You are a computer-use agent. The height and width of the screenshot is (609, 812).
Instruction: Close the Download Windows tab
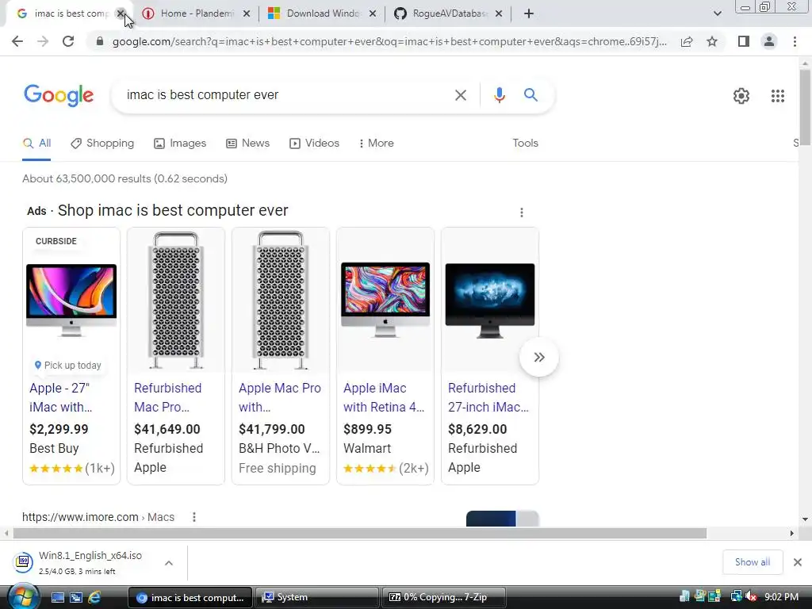click(x=373, y=14)
